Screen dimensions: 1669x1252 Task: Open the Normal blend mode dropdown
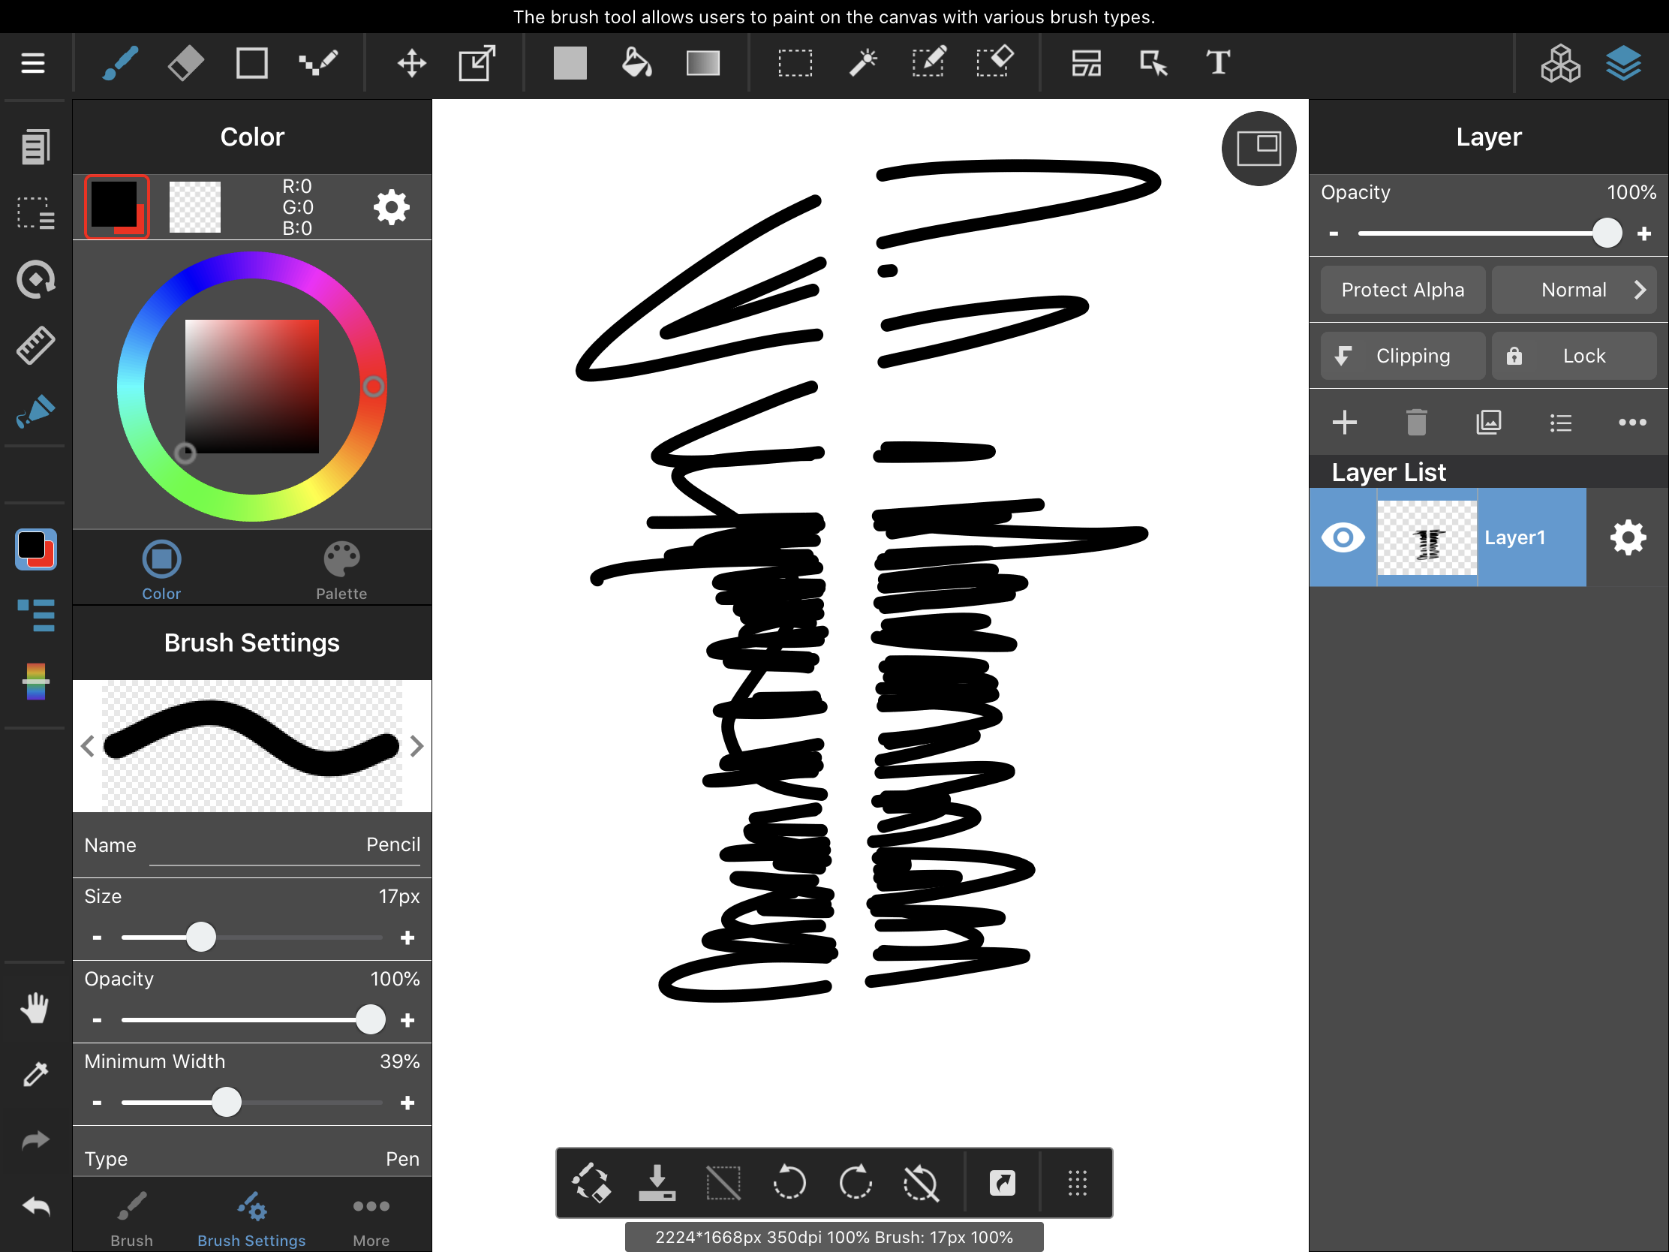pos(1573,290)
